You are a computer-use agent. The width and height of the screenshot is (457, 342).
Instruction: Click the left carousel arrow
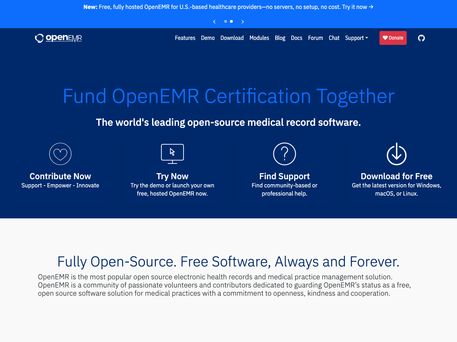point(214,21)
